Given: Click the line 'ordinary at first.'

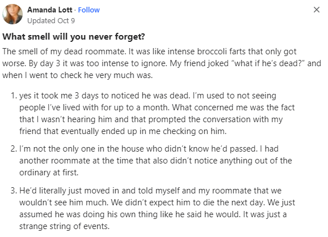Looking at the screenshot, I should click(x=49, y=173).
